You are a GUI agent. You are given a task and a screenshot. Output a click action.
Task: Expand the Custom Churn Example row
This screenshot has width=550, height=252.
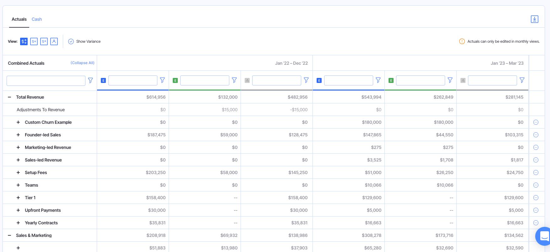click(18, 122)
